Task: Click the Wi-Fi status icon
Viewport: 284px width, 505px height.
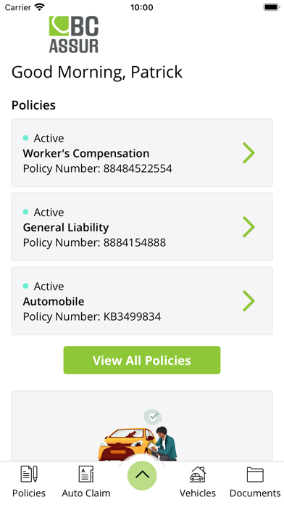Action: [x=40, y=7]
